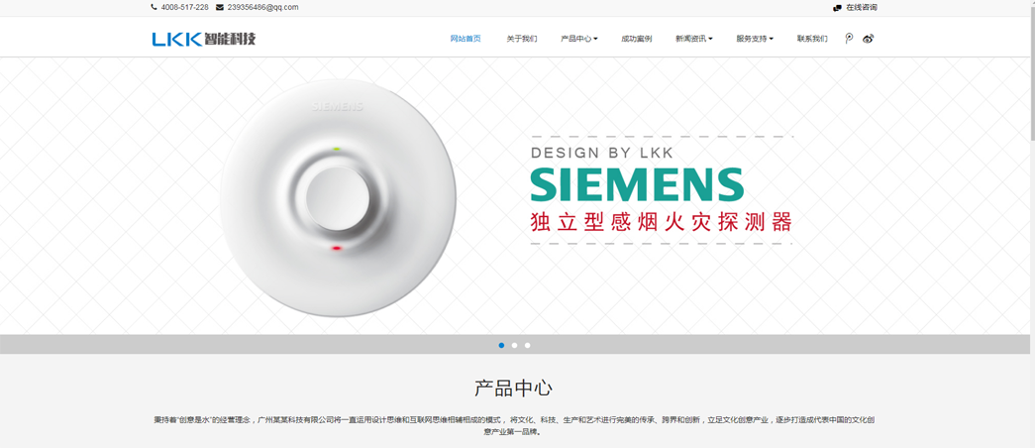The image size is (1035, 448).
Task: Expand the 产品中心 dropdown menu
Action: tap(578, 39)
